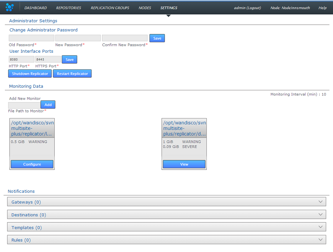The height and width of the screenshot is (252, 333).
Task: Click User Interface Ports heading
Action: pyautogui.click(x=31, y=51)
